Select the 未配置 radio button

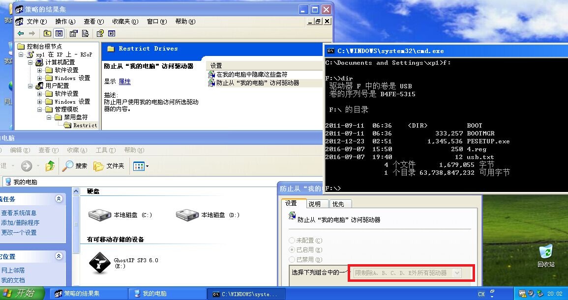tap(292, 240)
